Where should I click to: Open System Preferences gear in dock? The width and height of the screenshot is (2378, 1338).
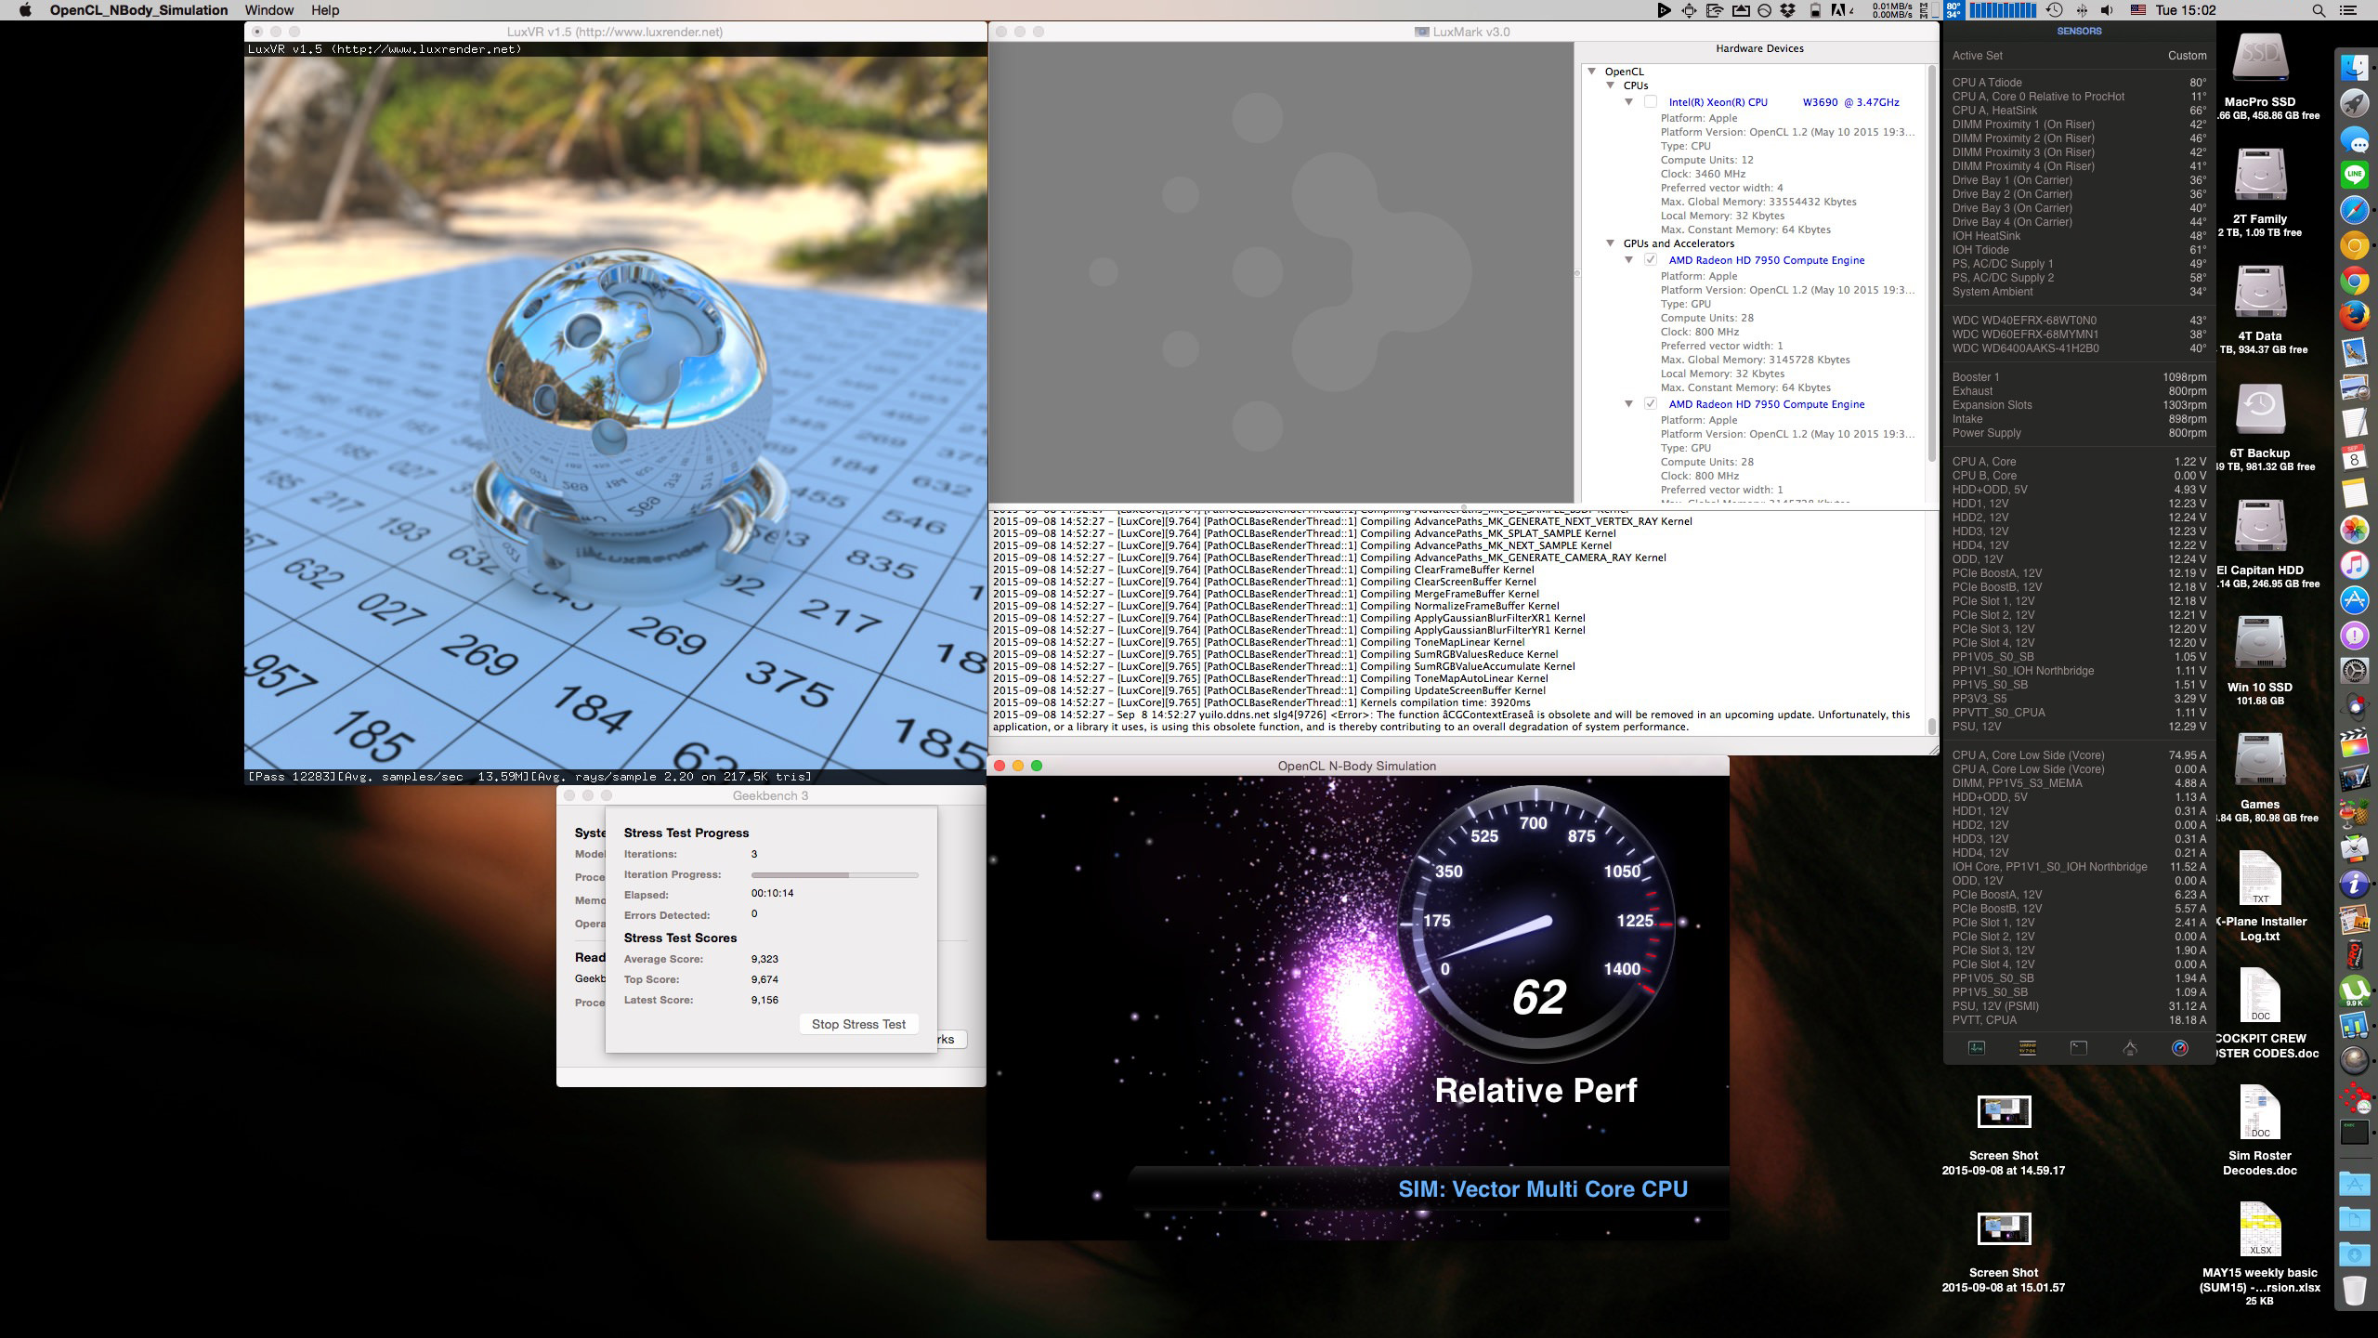click(x=2355, y=672)
